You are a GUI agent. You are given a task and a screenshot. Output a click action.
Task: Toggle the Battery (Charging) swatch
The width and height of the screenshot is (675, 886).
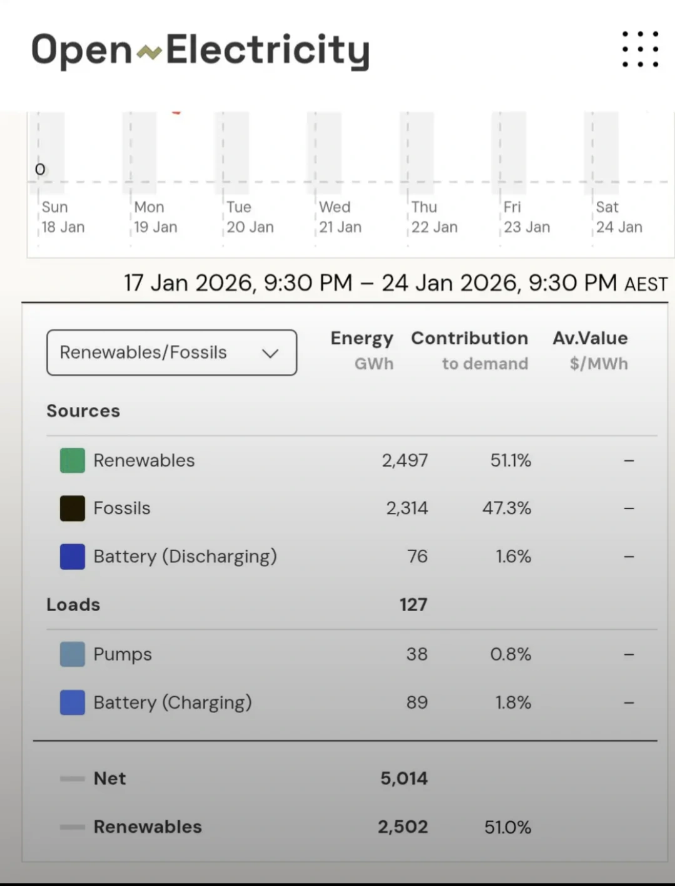(x=73, y=703)
